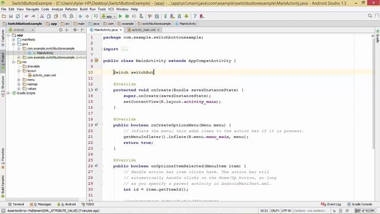Click the Sync Project with Gradle icon

pos(166,16)
